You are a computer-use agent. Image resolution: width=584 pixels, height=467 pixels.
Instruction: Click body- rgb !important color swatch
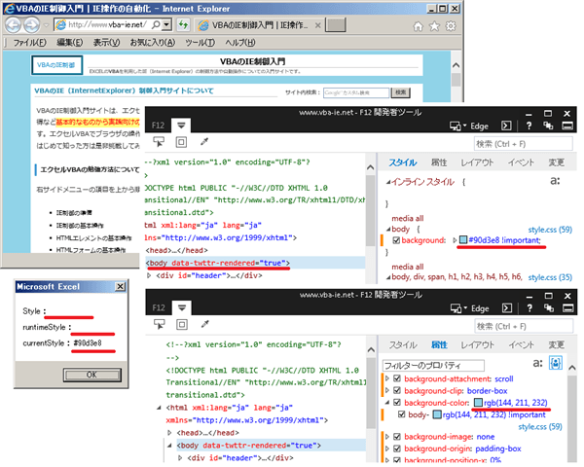437,414
